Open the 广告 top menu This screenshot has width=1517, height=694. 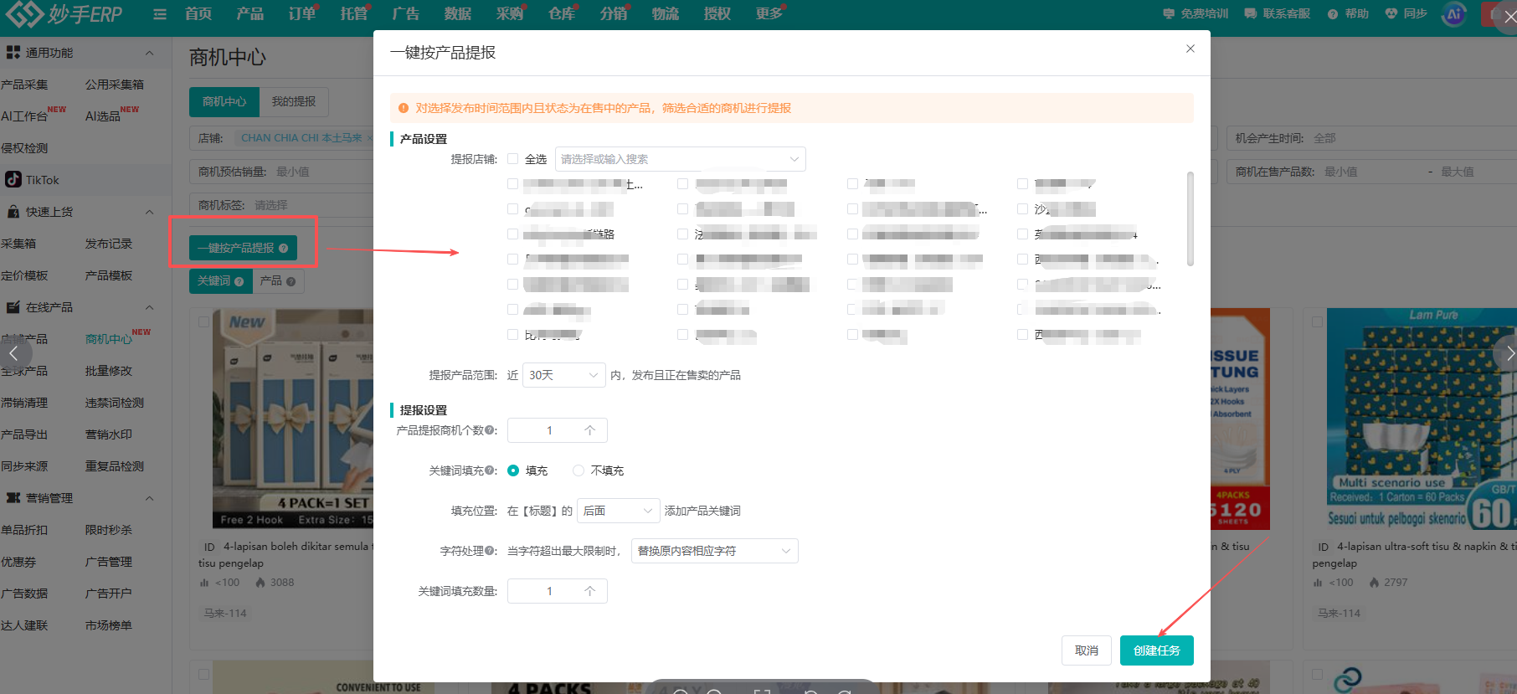(x=406, y=14)
